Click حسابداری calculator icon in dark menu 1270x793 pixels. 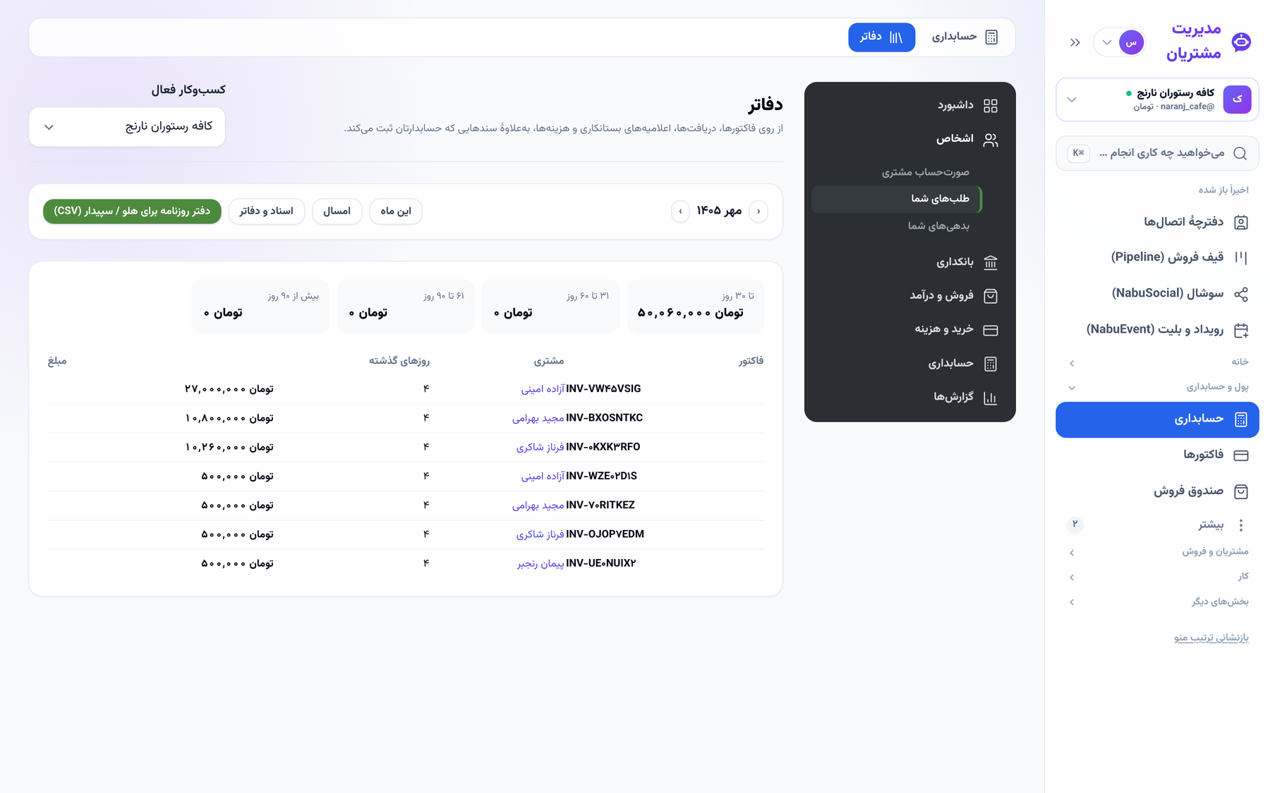tap(991, 364)
